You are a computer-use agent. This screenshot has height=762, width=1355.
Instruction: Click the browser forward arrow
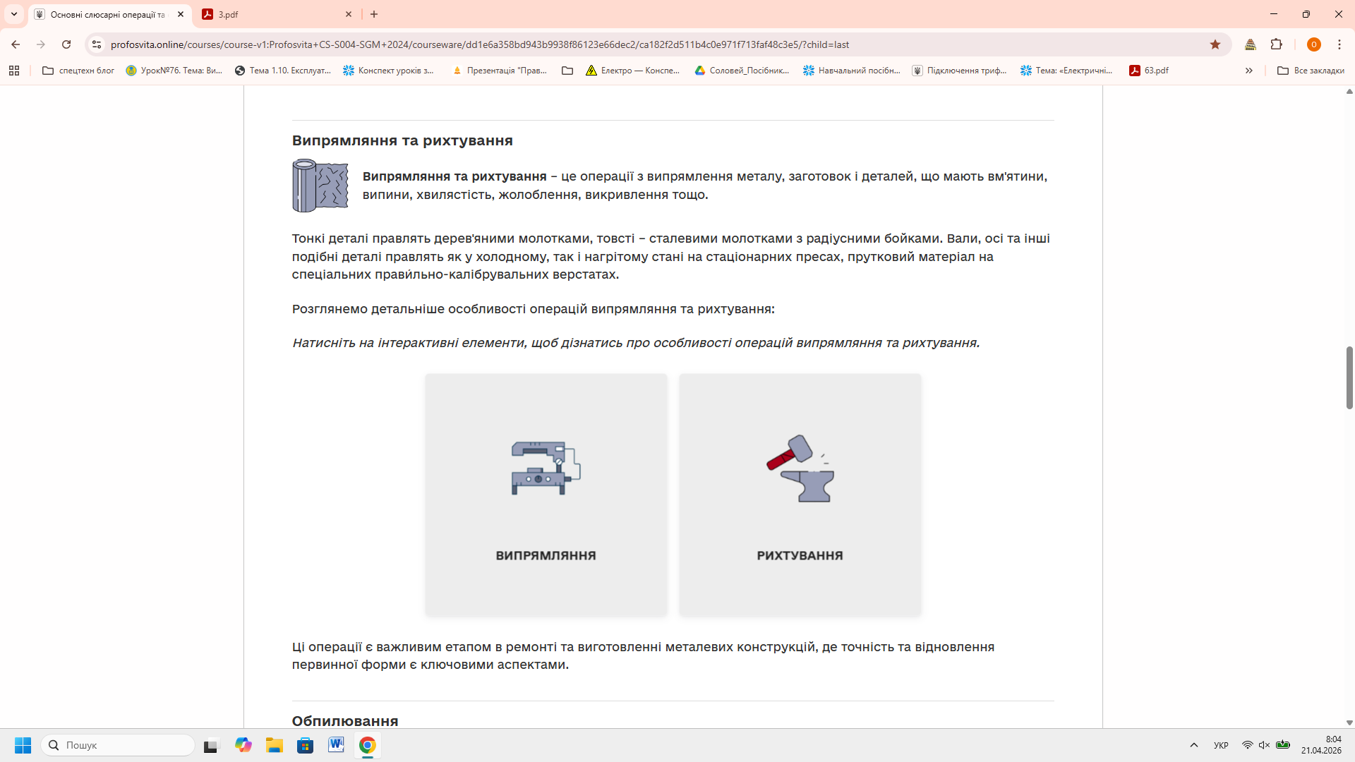point(41,44)
